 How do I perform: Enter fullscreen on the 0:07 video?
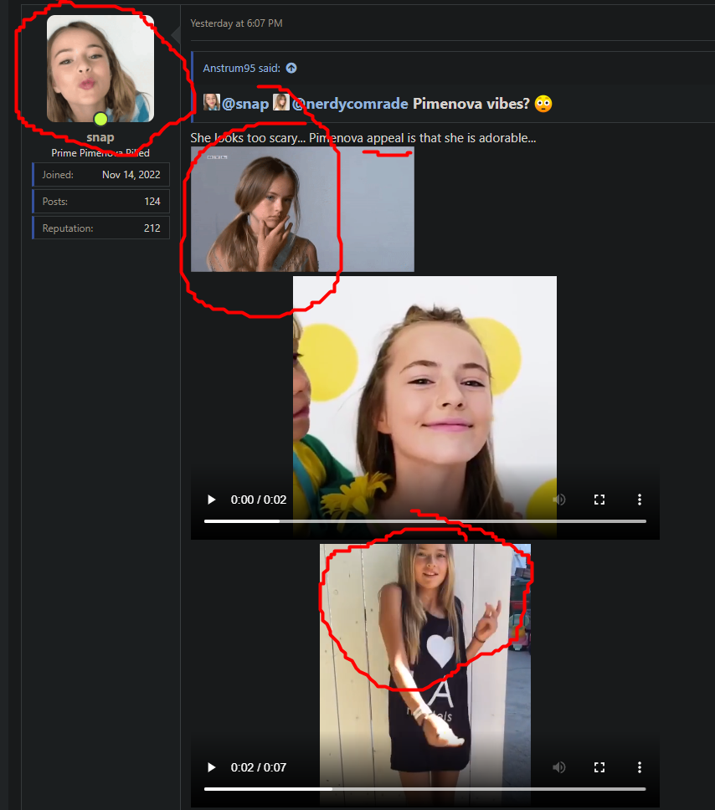[x=599, y=767]
